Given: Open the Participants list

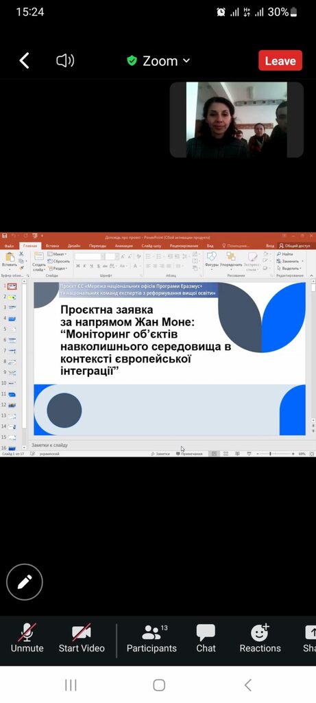Looking at the screenshot, I should (151, 638).
